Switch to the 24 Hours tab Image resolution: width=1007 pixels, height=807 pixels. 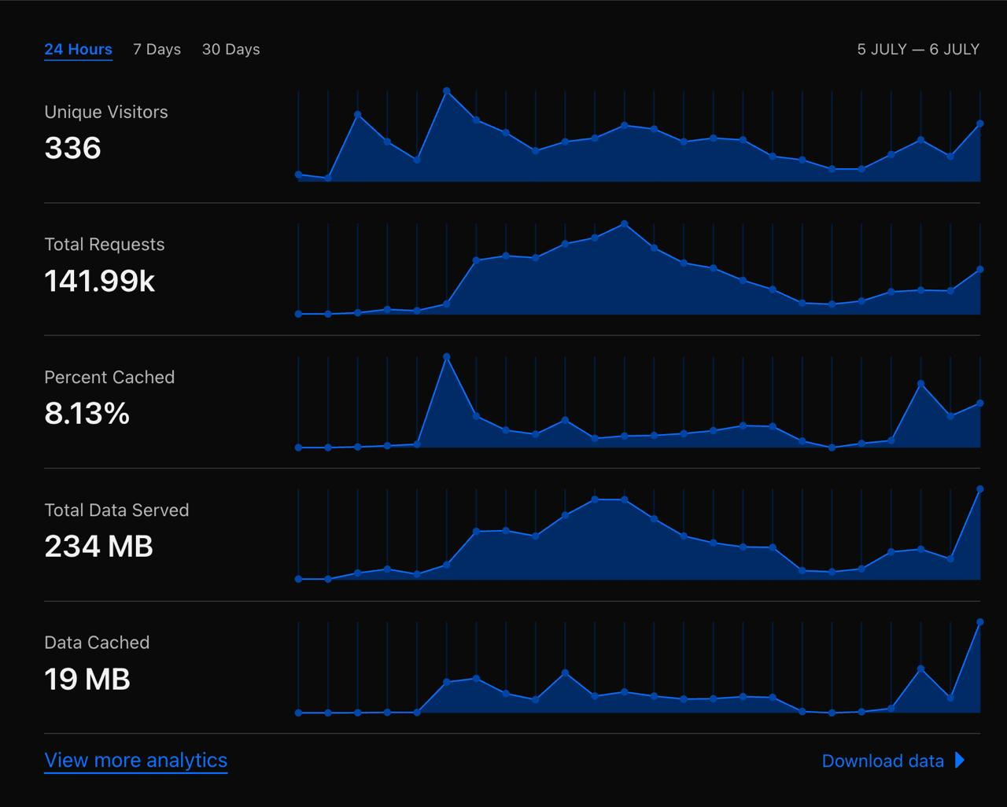click(x=78, y=50)
